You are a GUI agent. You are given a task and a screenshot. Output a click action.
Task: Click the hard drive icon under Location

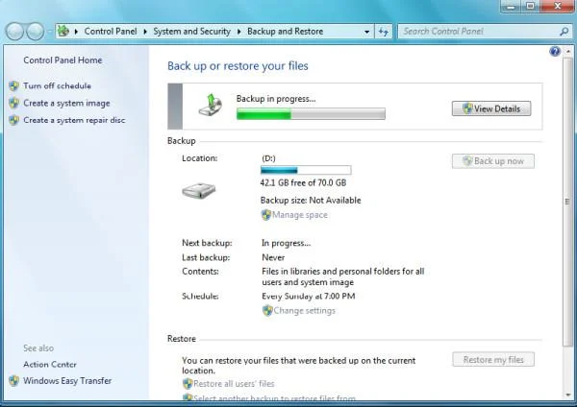point(199,190)
